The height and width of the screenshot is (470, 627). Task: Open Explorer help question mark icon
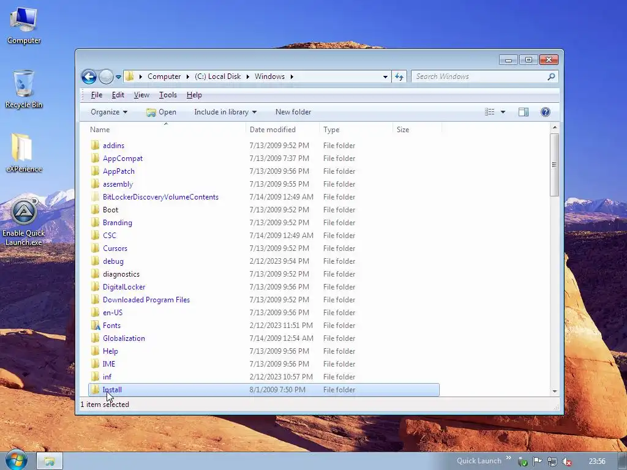545,112
